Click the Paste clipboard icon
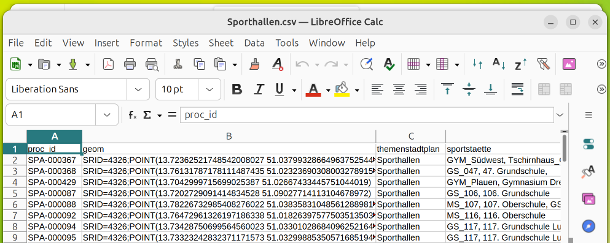 point(220,64)
